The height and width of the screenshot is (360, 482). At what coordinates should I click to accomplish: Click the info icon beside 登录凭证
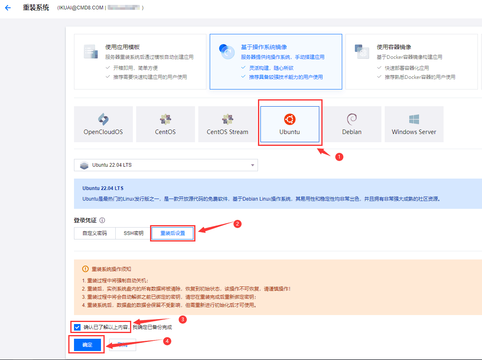pos(102,220)
